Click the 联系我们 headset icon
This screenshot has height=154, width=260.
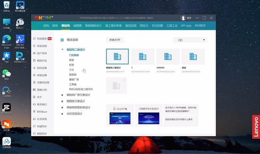coord(34,104)
